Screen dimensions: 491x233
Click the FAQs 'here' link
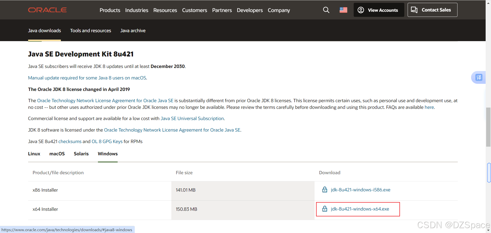pyautogui.click(x=429, y=107)
